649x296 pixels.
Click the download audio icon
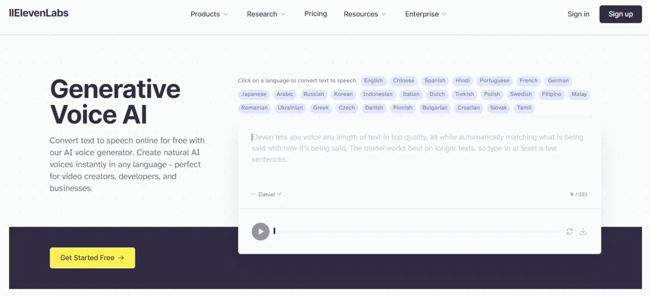point(583,232)
